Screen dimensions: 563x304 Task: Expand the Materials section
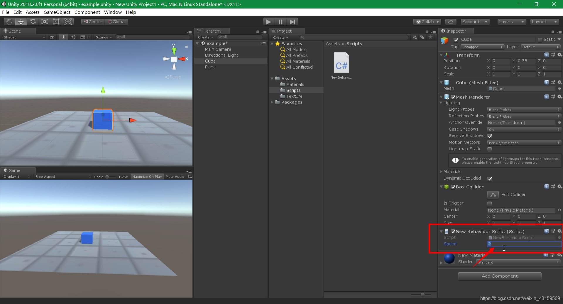[441, 172]
